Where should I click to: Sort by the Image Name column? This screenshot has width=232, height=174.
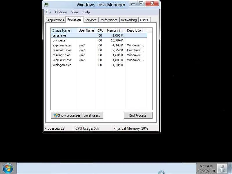pyautogui.click(x=64, y=30)
